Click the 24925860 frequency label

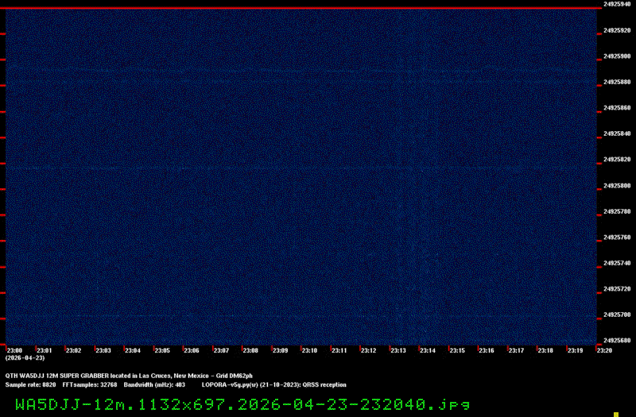coord(617,108)
